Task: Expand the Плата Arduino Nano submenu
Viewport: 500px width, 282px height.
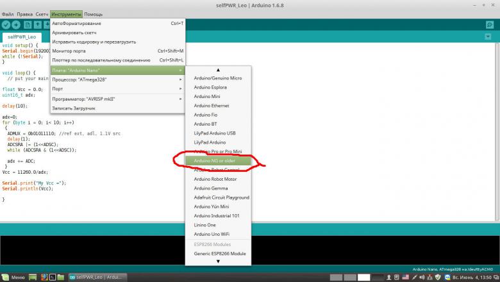Action: point(118,70)
